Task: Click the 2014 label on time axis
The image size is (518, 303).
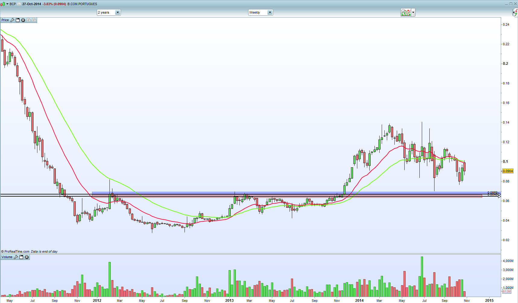Action: tap(359, 300)
